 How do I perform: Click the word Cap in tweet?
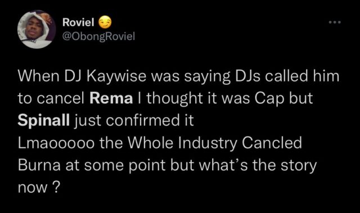[269, 99]
